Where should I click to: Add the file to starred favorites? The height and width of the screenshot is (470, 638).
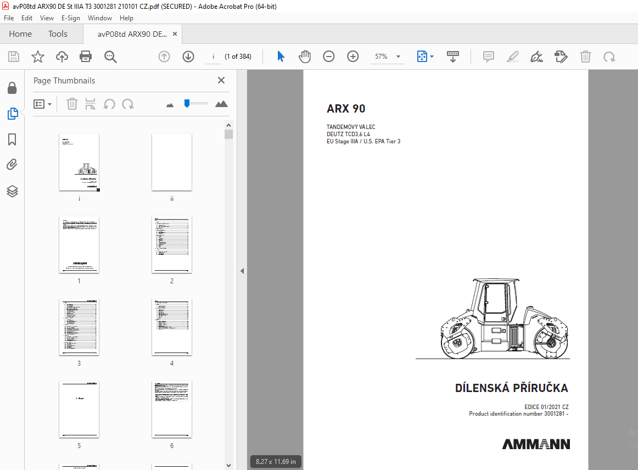click(38, 57)
